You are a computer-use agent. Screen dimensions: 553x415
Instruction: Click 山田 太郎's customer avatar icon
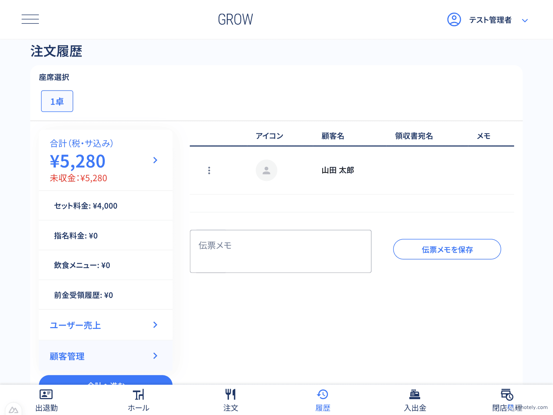266,170
